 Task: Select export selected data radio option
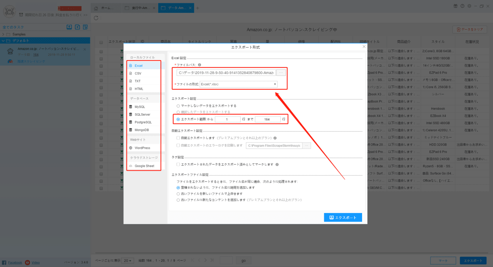(x=178, y=112)
